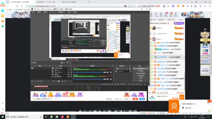The height and width of the screenshot is (119, 212).
Task: Lock the 显示器采集 source
Action: coord(71,76)
